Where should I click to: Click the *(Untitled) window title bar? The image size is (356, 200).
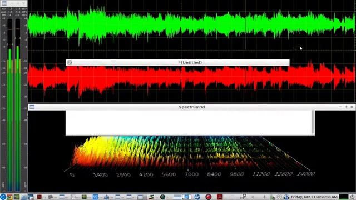point(178,63)
